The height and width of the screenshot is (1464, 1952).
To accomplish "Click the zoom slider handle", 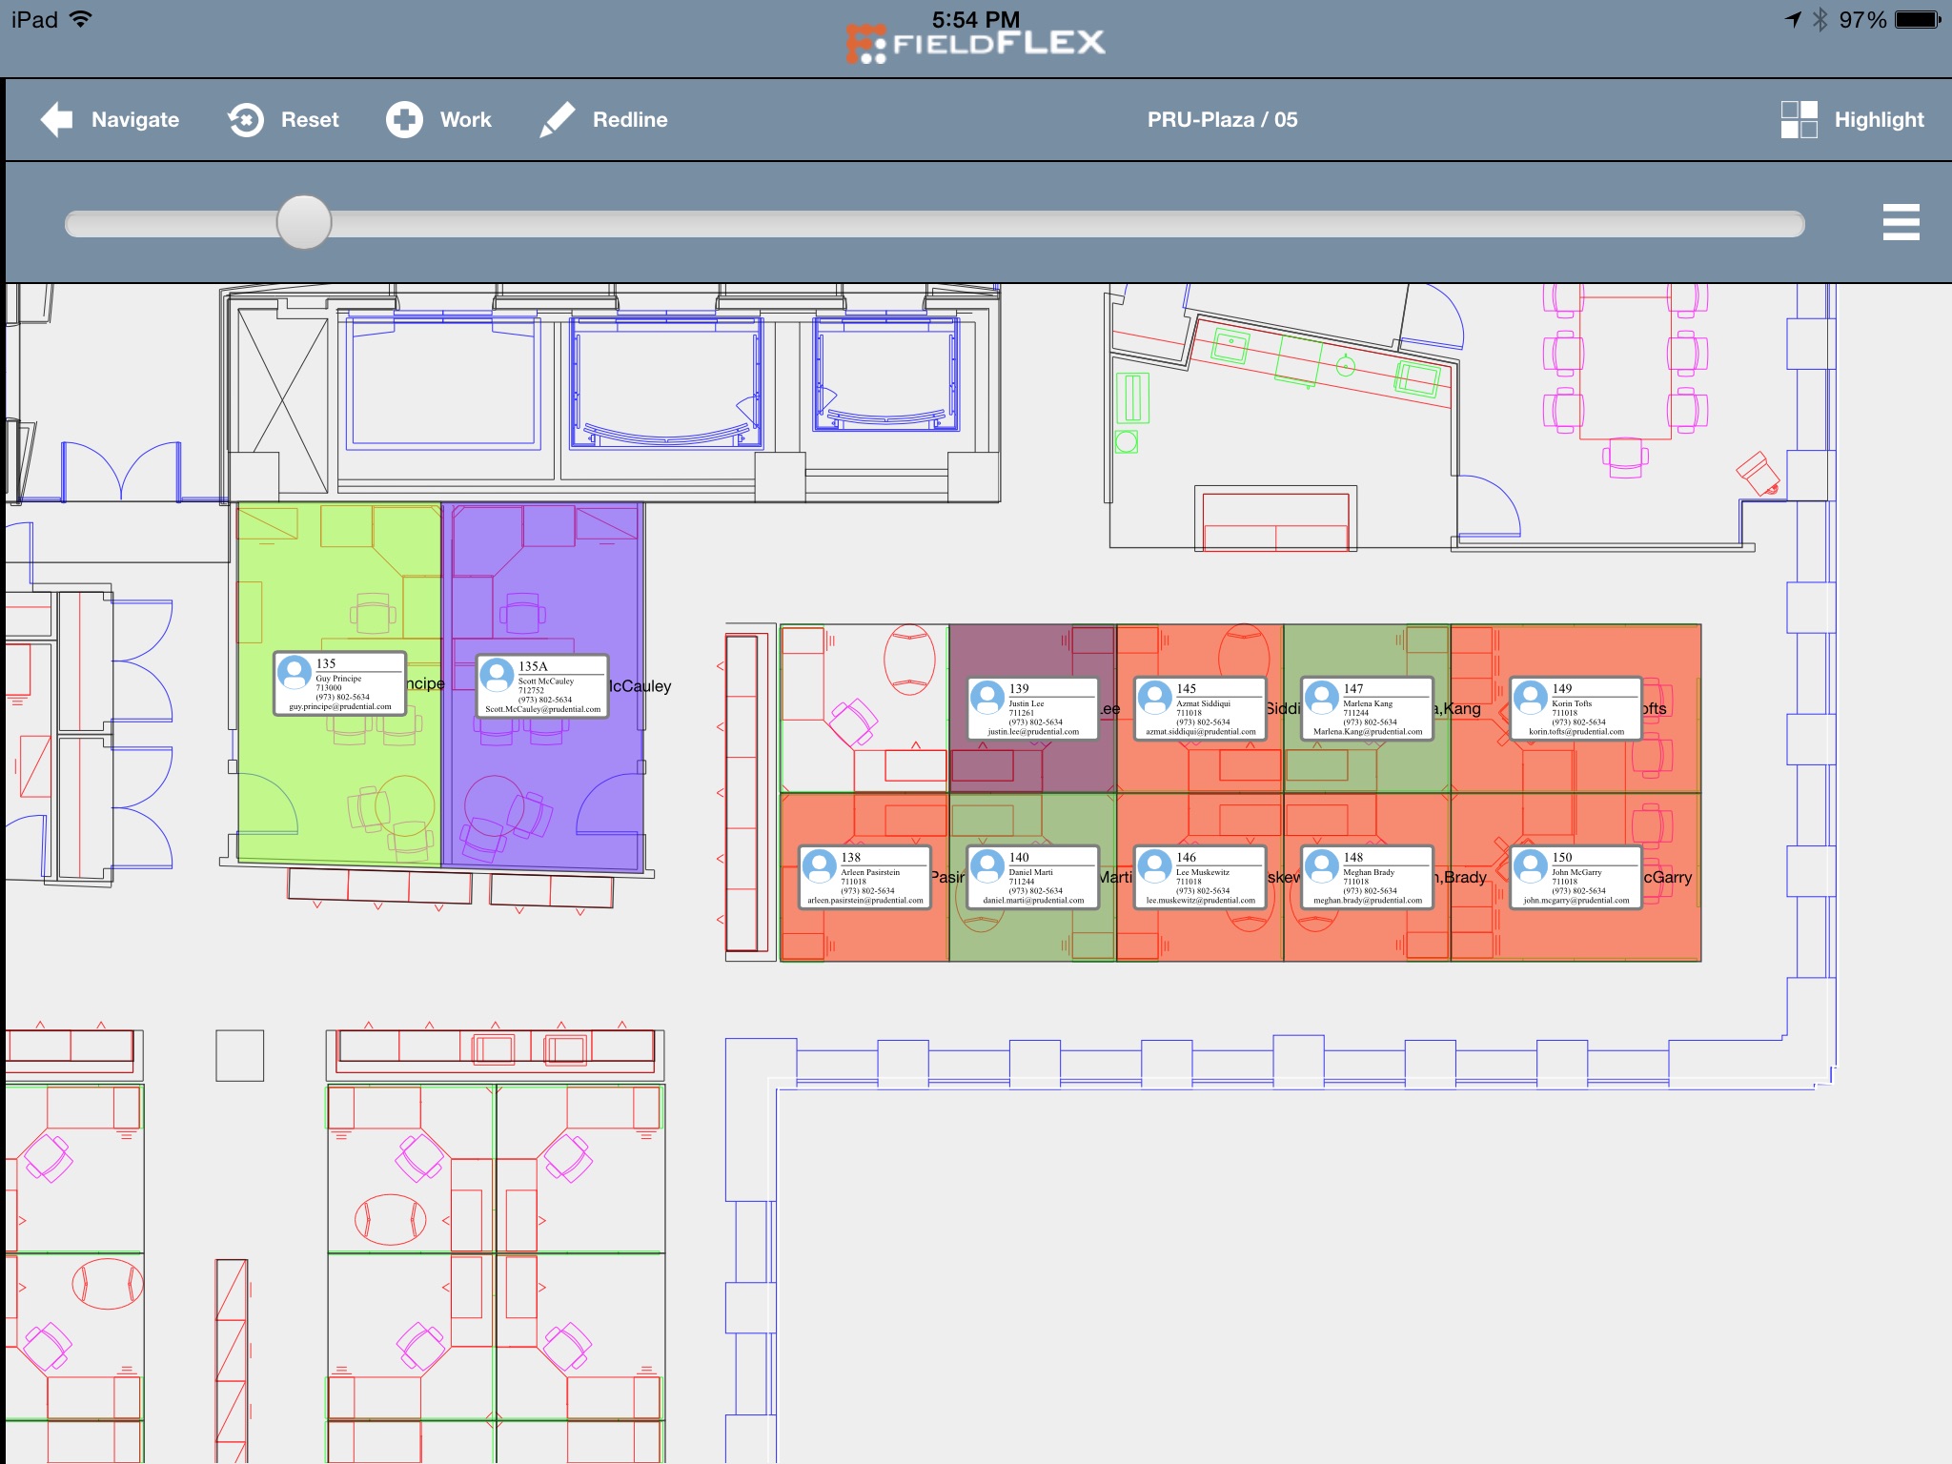I will tap(304, 222).
